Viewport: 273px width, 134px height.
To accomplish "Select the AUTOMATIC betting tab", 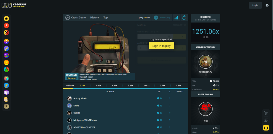I will [x=179, y=25].
